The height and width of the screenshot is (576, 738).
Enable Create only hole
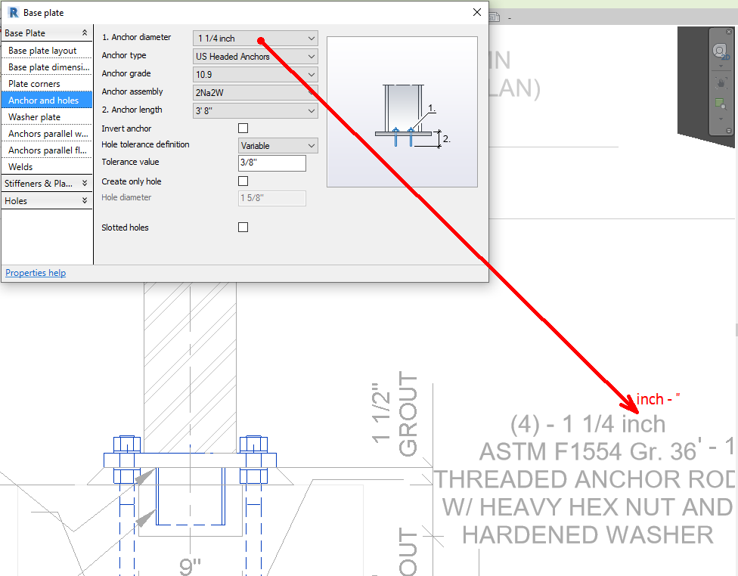[243, 181]
